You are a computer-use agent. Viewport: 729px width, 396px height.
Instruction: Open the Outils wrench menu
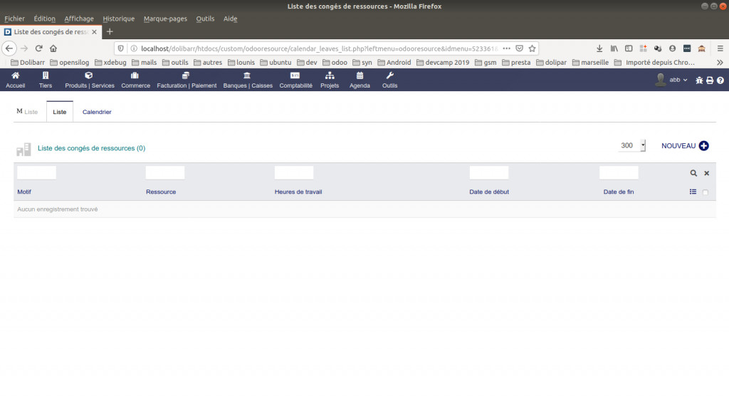coord(389,80)
